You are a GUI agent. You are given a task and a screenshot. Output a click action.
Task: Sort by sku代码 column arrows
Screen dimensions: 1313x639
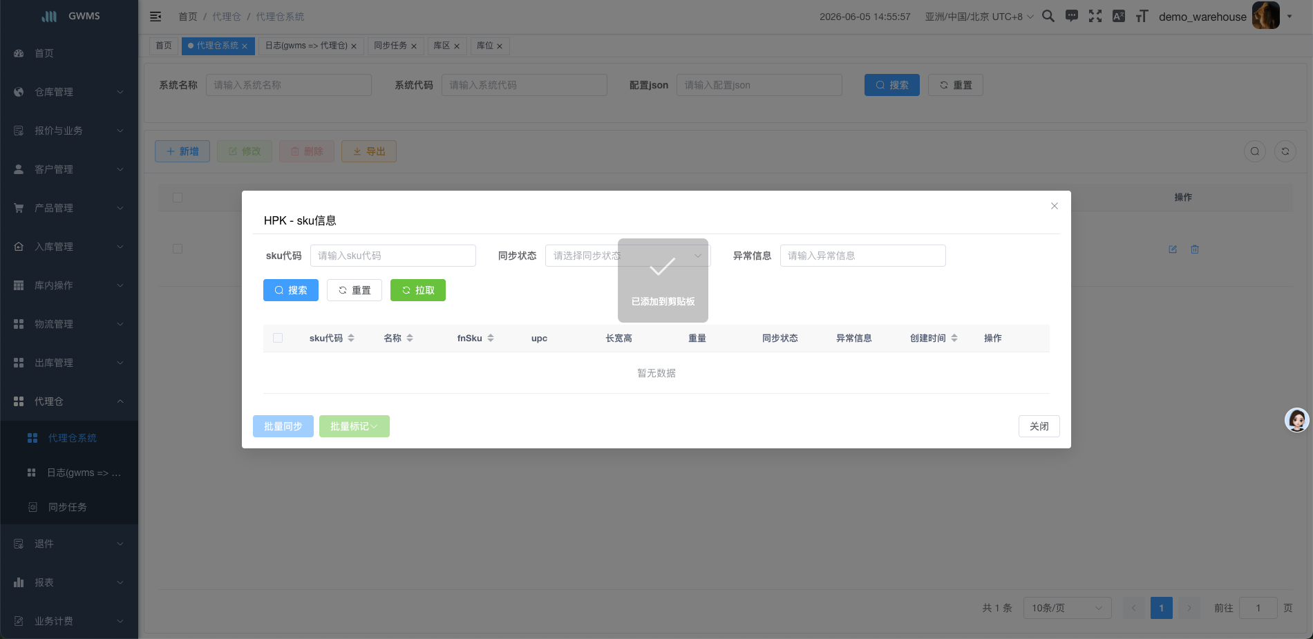click(351, 338)
